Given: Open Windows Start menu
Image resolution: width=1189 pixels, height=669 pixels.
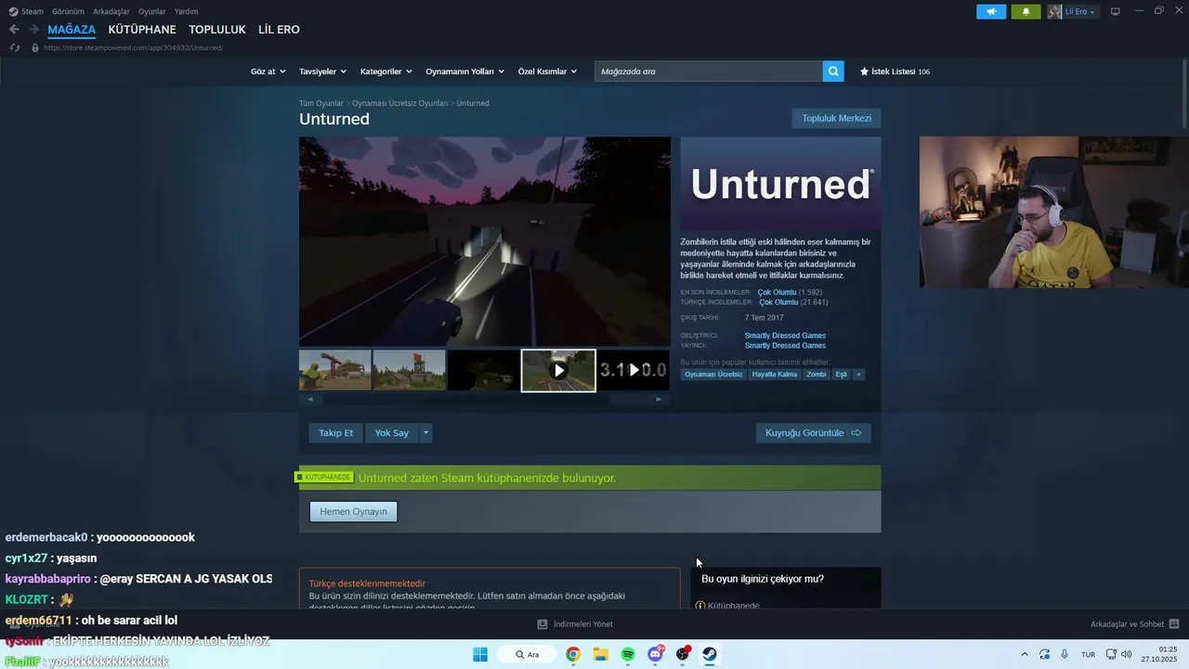Looking at the screenshot, I should 480,654.
